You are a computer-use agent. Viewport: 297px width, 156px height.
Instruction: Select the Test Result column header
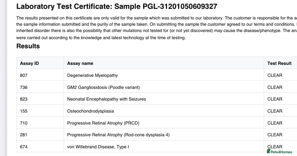click(x=279, y=63)
